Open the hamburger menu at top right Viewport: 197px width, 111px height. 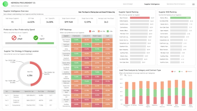pos(193,4)
